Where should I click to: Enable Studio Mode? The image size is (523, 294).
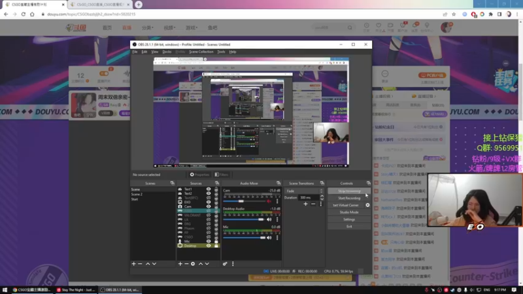pyautogui.click(x=349, y=212)
